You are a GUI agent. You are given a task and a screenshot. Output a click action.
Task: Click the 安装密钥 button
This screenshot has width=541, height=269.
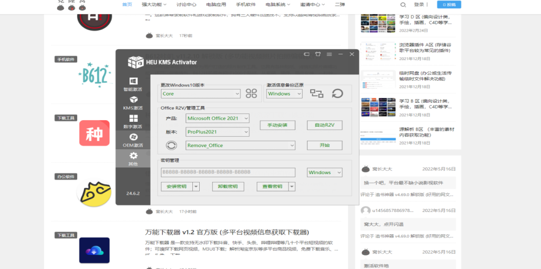point(176,186)
